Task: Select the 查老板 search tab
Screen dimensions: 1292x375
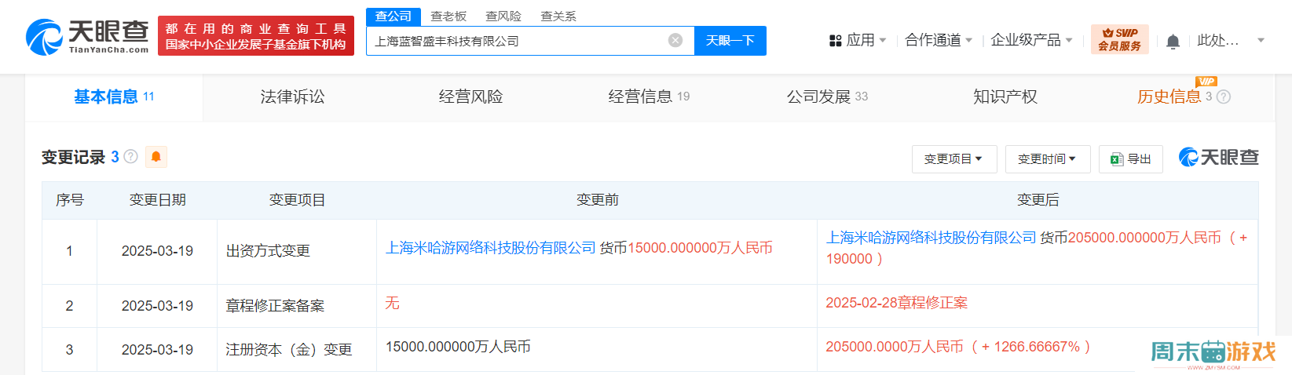Action: tap(448, 16)
